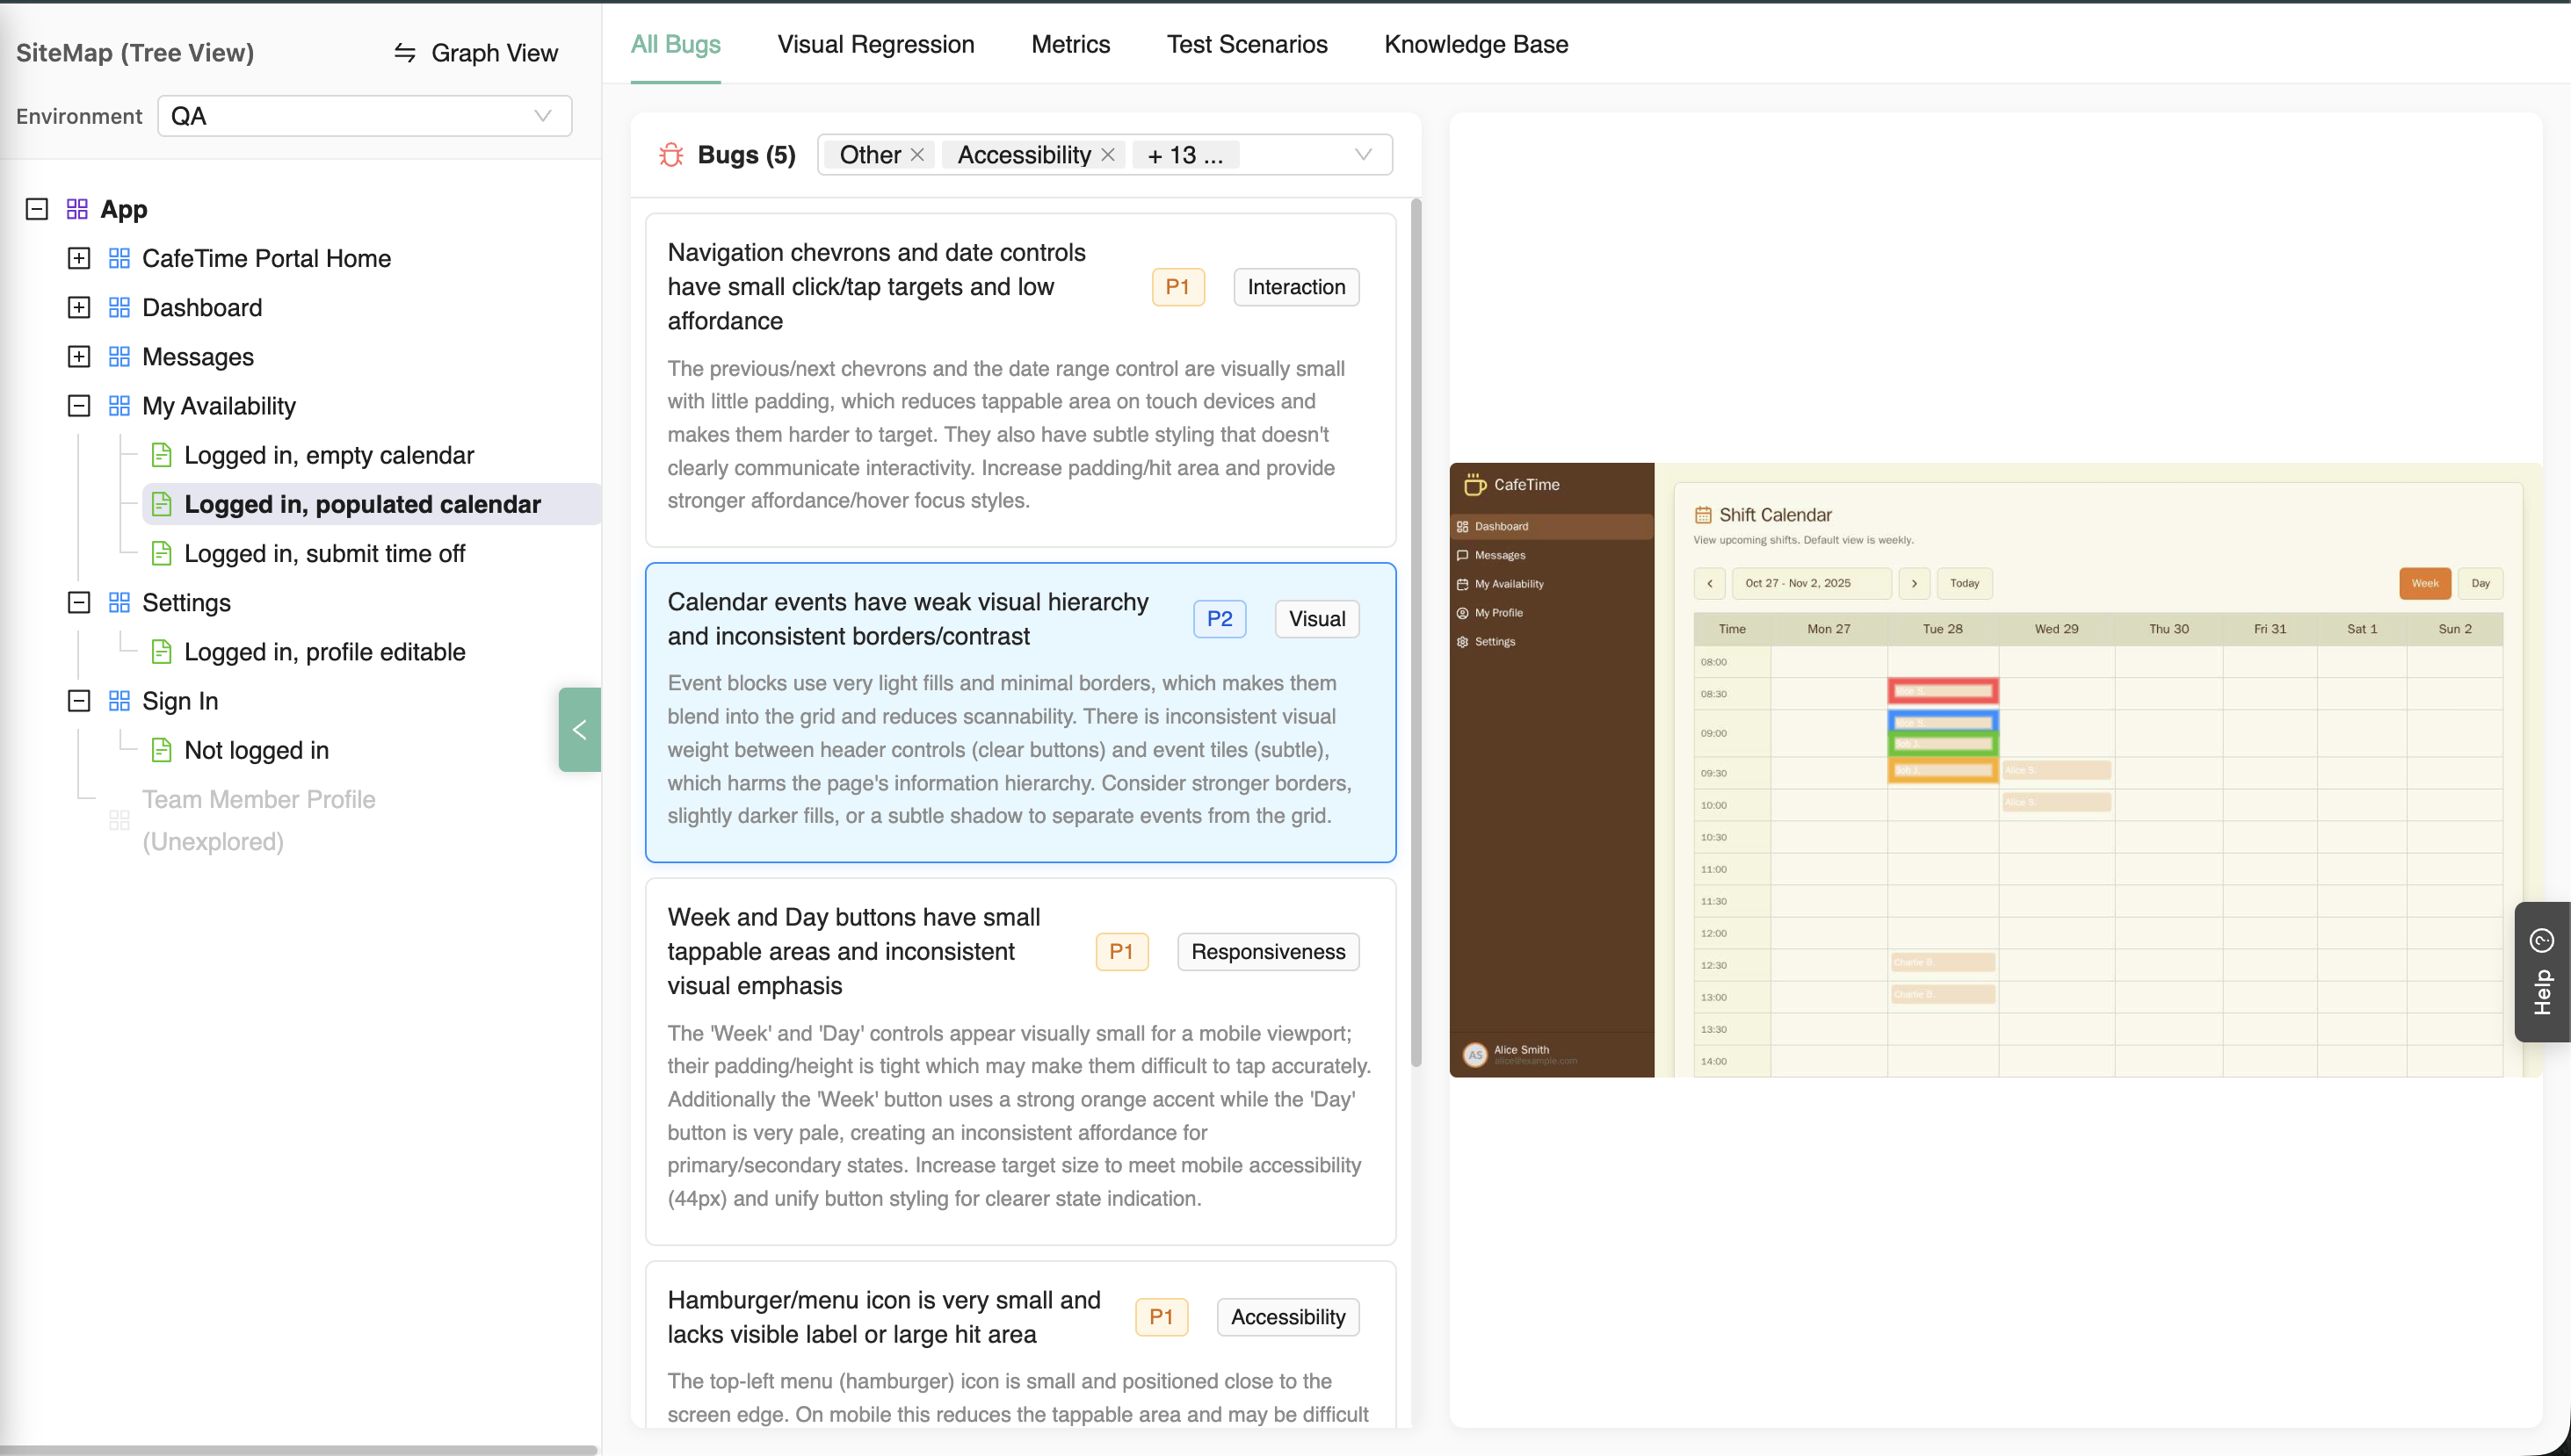This screenshot has height=1456, width=2571.
Task: Collapse the Settings tree node
Action: point(79,603)
